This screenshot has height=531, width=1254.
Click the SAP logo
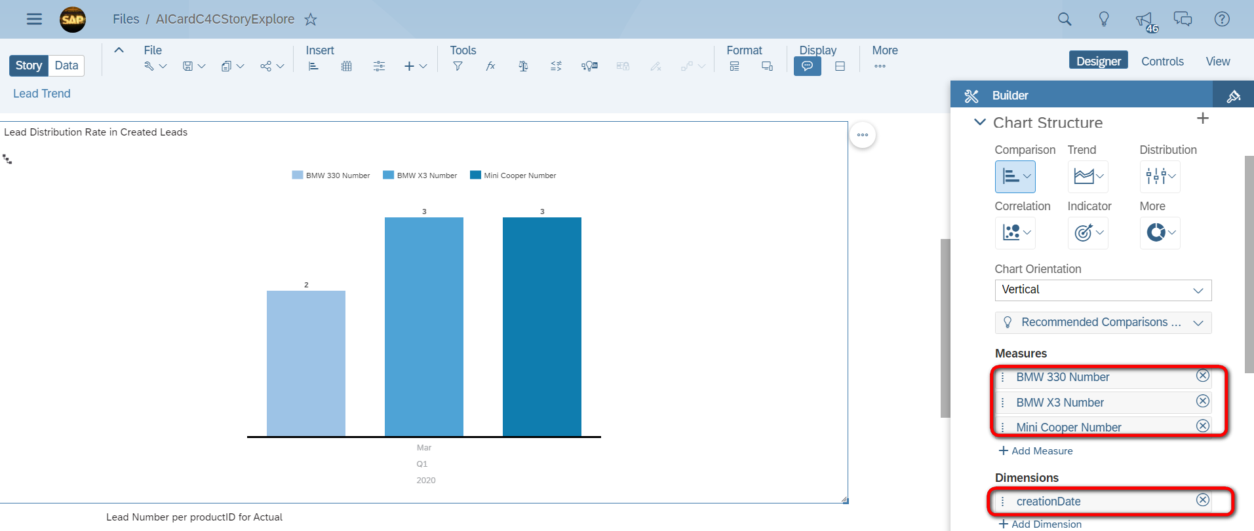pos(73,20)
